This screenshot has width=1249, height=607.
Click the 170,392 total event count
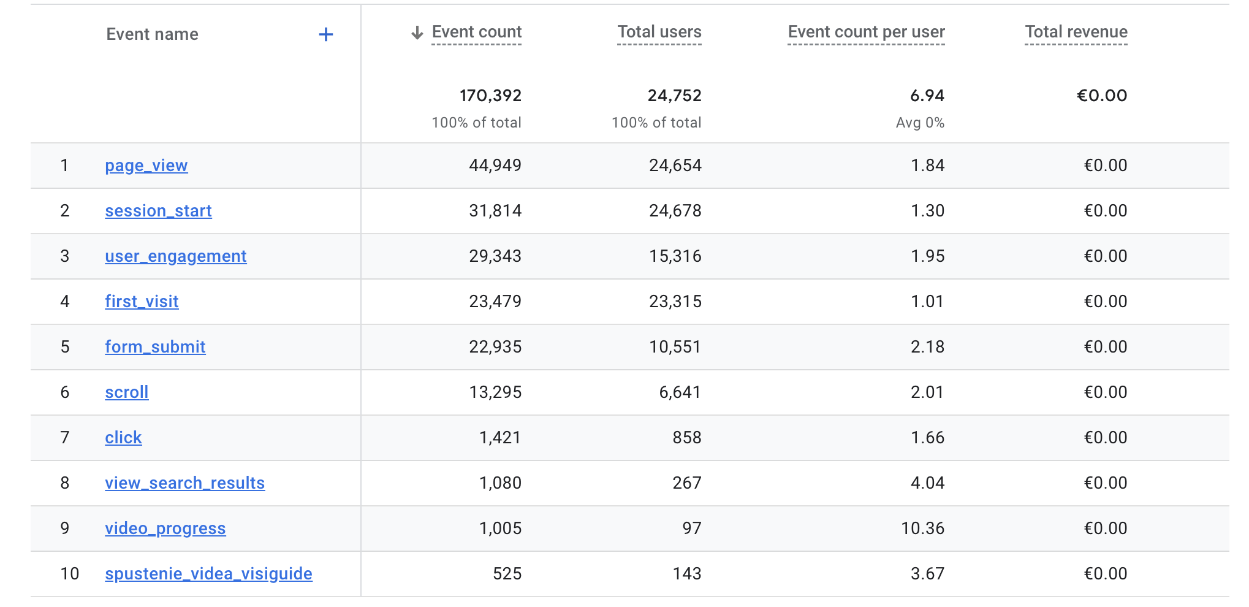490,96
